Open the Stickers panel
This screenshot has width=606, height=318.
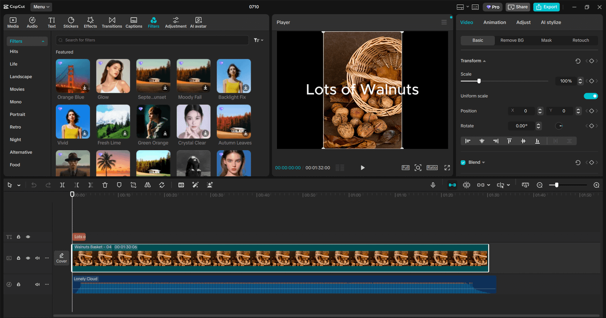click(x=71, y=22)
